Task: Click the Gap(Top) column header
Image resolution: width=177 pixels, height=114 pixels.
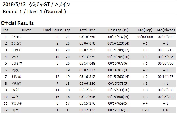Action: [x=145, y=30]
